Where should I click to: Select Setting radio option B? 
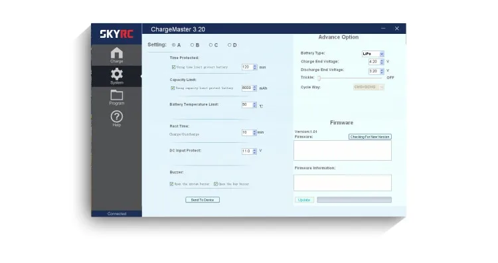[192, 45]
